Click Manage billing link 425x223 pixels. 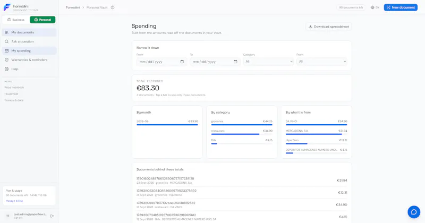[14, 201]
